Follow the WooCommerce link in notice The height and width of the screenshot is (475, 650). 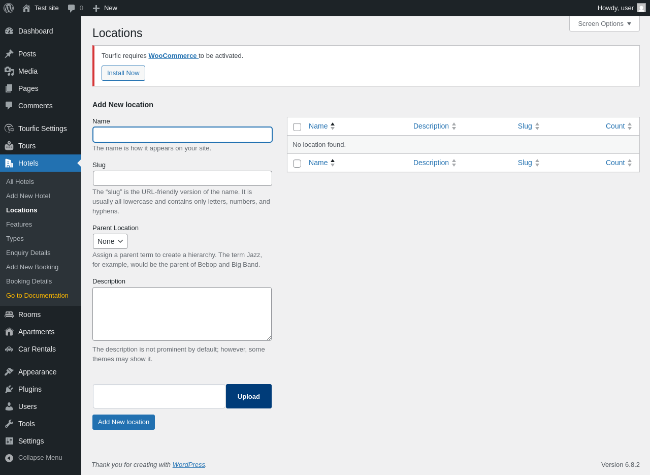click(173, 56)
